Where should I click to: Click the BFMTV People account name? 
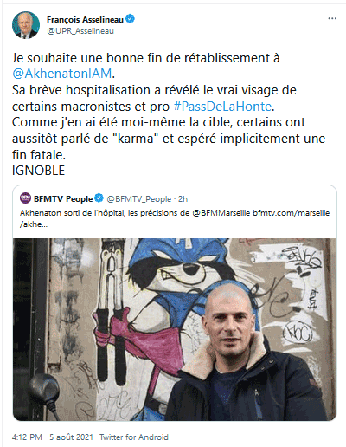pos(63,199)
